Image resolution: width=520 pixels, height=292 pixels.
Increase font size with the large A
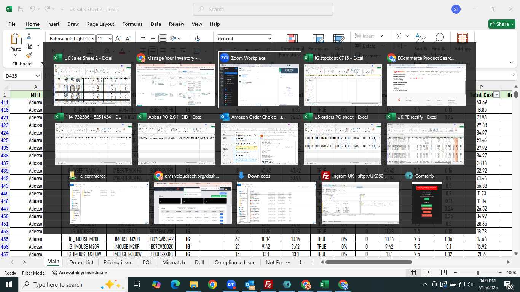coord(118,38)
